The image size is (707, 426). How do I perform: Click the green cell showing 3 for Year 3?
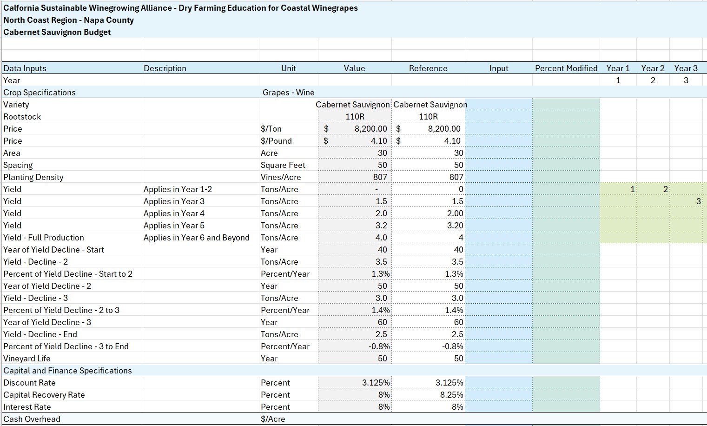pos(688,201)
